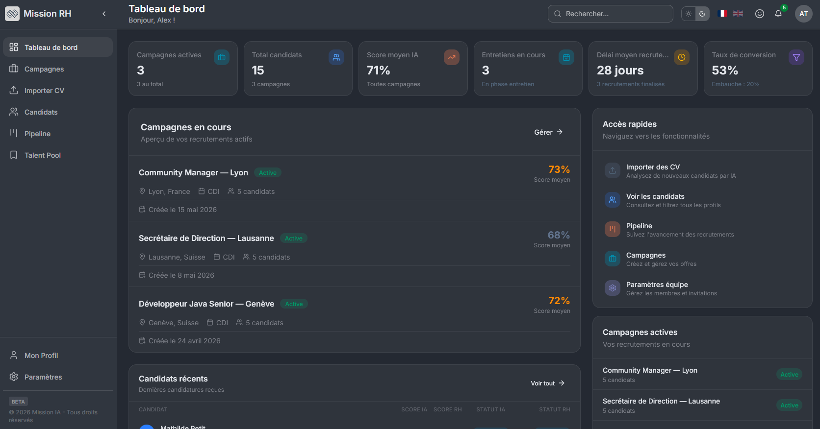Image resolution: width=820 pixels, height=429 pixels.
Task: Open the notifications bell icon
Action: coord(778,14)
